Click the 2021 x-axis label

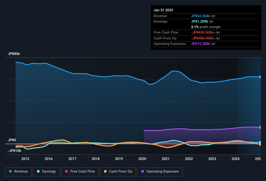(166, 159)
